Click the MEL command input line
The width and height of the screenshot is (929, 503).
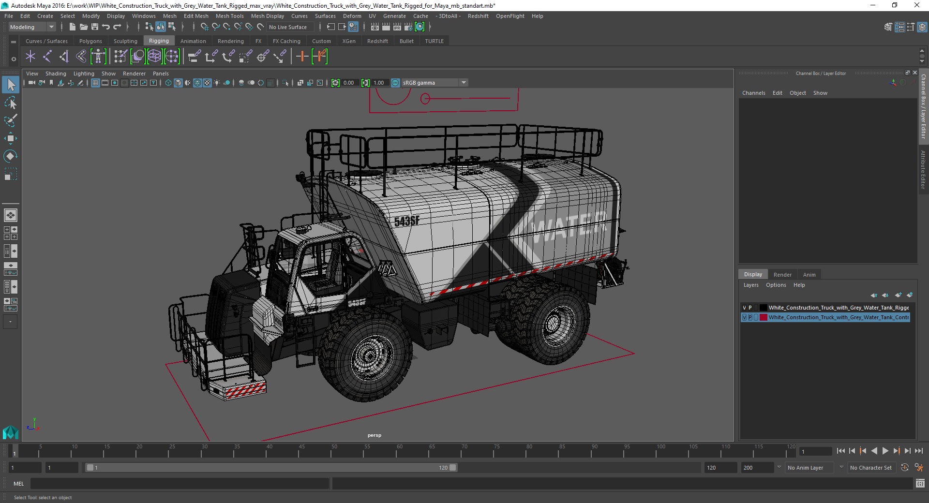coord(180,483)
